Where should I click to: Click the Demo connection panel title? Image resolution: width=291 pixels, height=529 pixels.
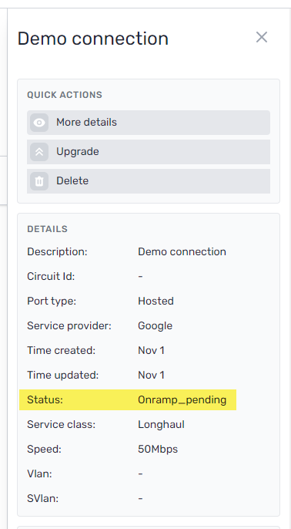[x=93, y=39]
